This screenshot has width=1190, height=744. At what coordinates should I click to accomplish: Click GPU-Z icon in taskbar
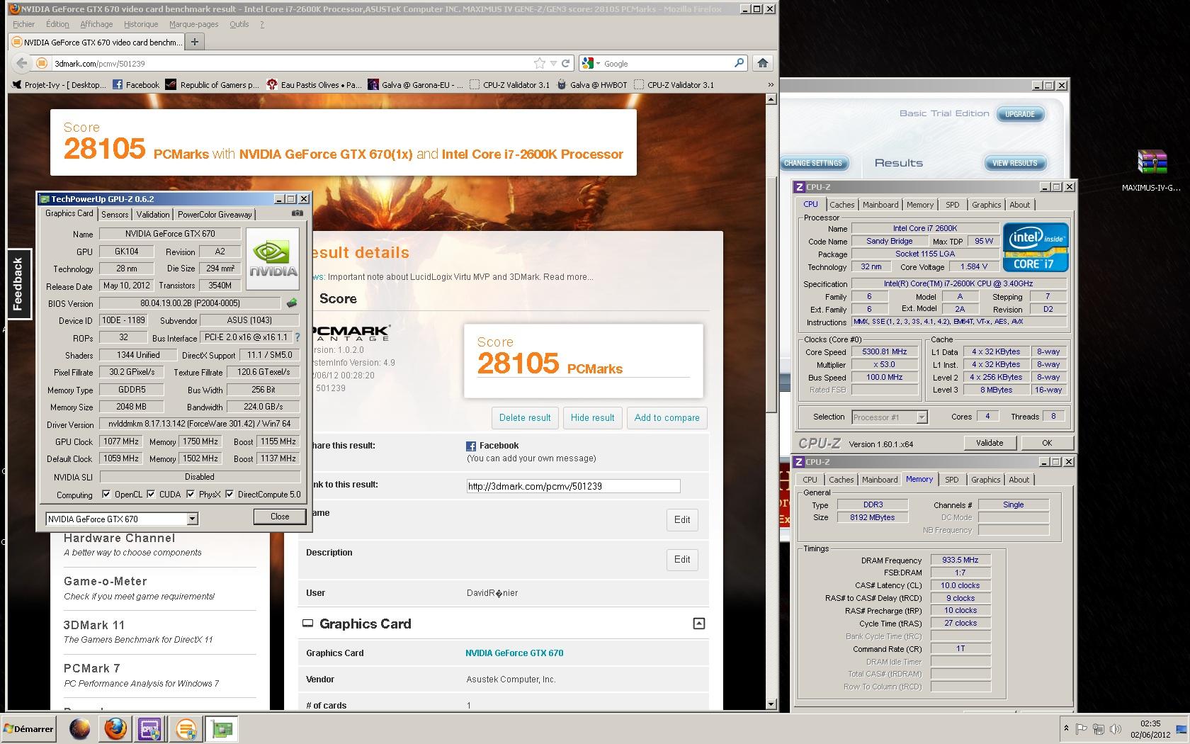pos(222,728)
